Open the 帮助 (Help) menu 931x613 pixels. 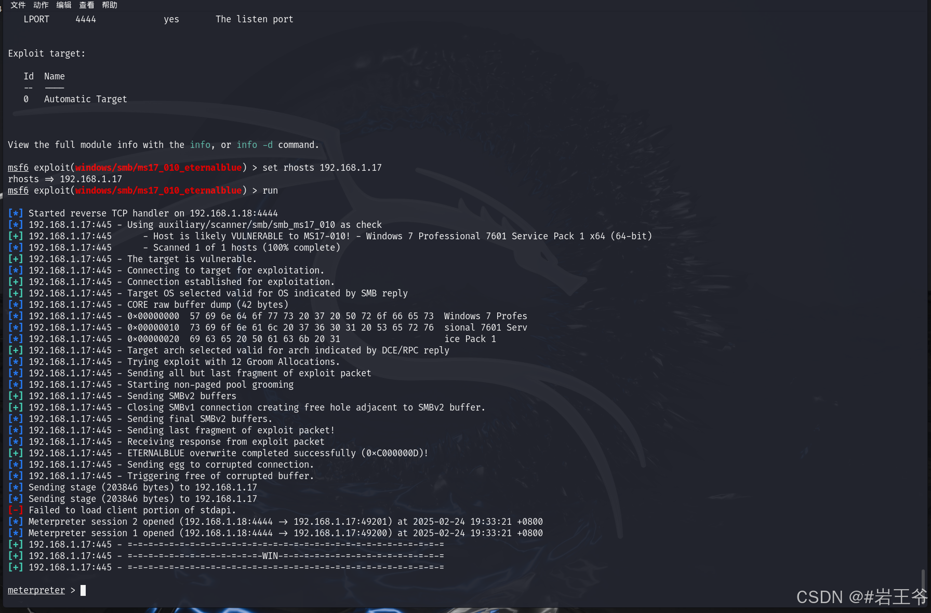pos(110,5)
